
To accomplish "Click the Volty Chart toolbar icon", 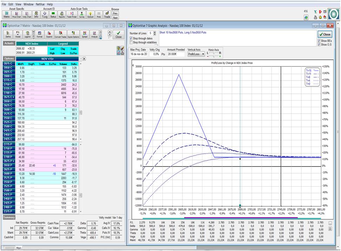I will click(x=27, y=14).
